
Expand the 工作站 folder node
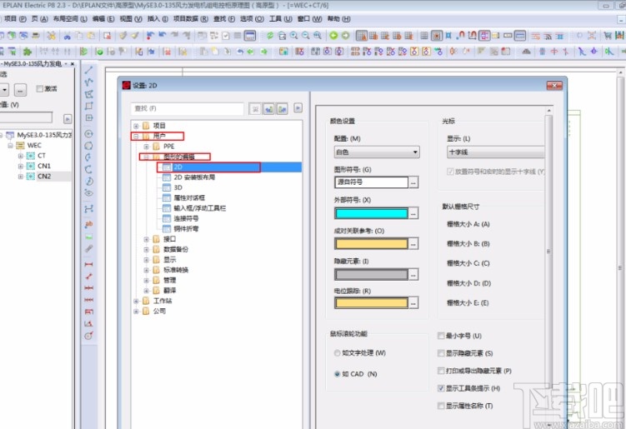(x=136, y=301)
